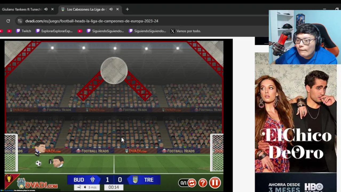Open the ExplorarExplorarExp... bookmark

pos(54,31)
